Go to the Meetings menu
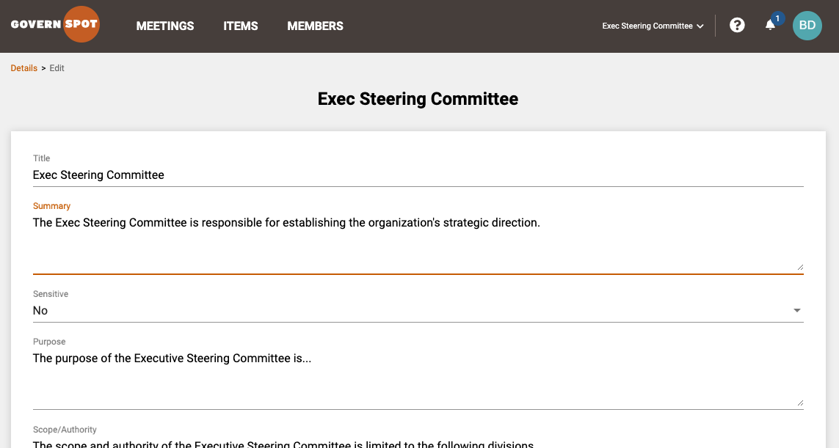 [165, 26]
